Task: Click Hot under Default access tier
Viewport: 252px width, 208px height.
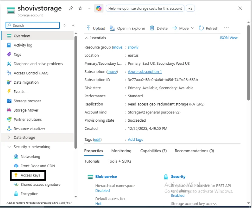Action: [x=98, y=203]
